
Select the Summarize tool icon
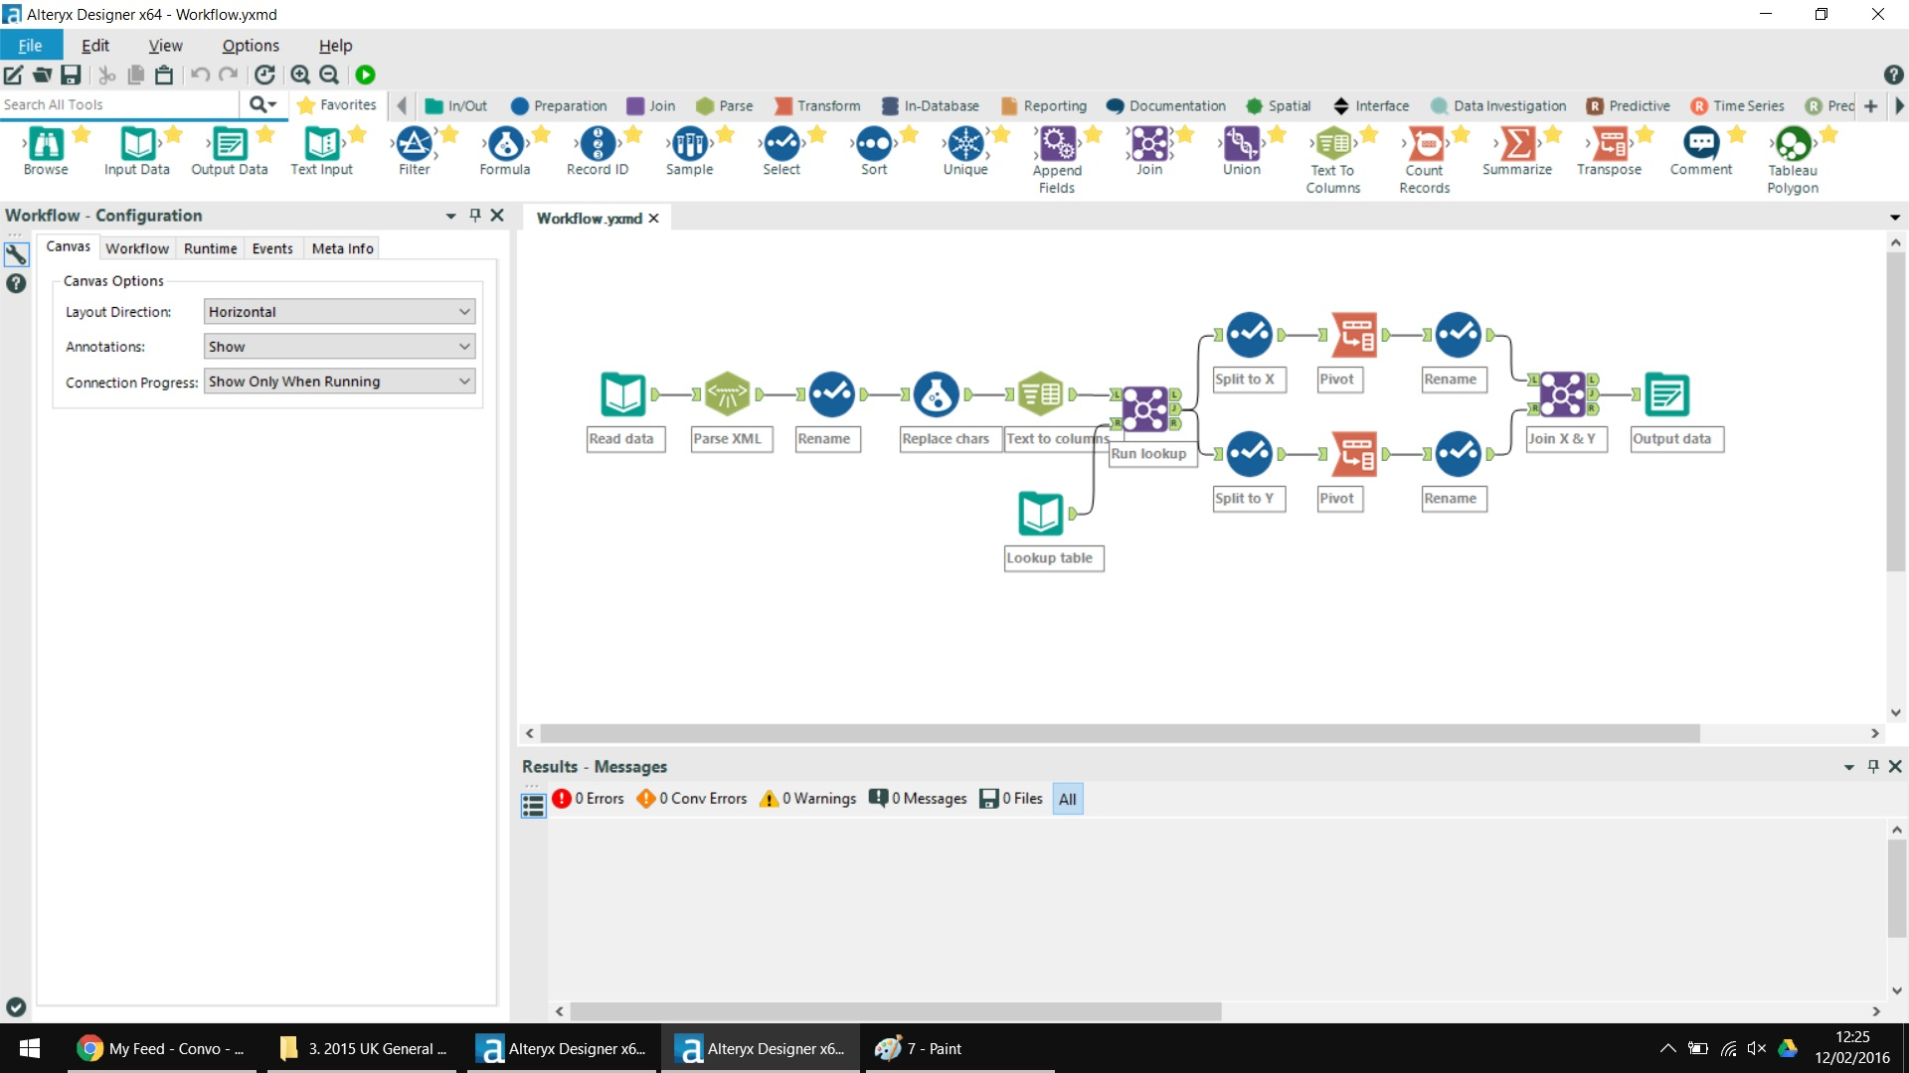1517,144
